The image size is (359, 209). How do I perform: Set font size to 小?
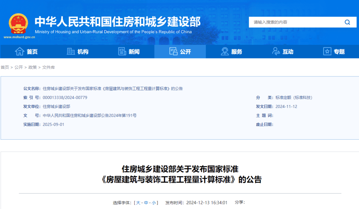(x=154, y=203)
